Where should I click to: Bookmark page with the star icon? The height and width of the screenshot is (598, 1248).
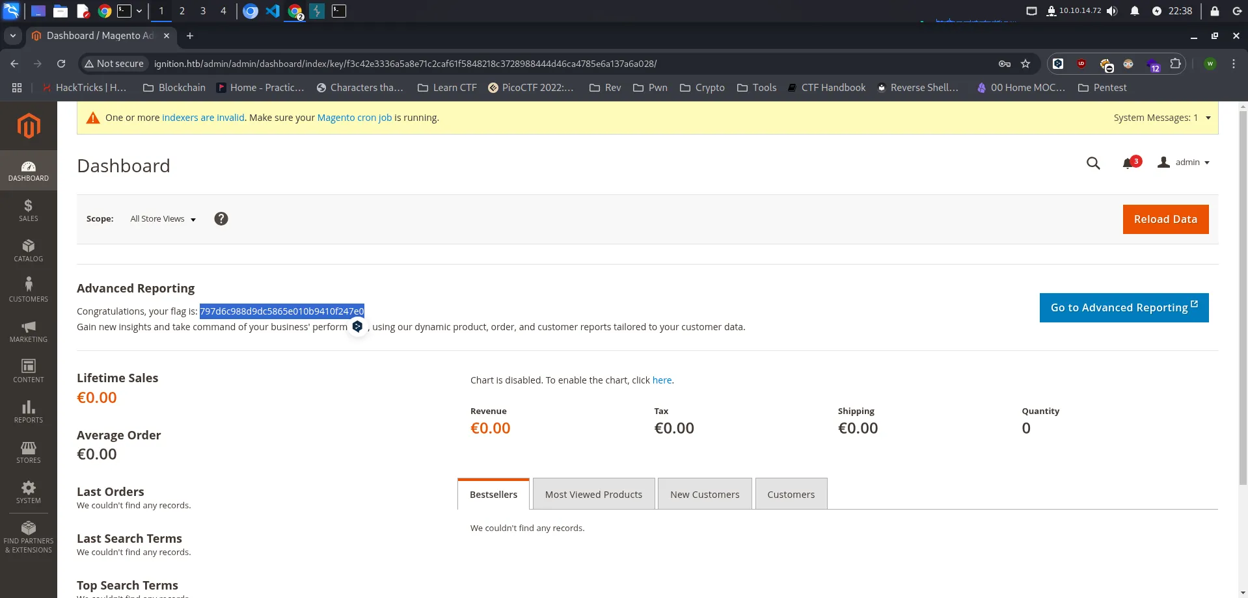pyautogui.click(x=1025, y=64)
